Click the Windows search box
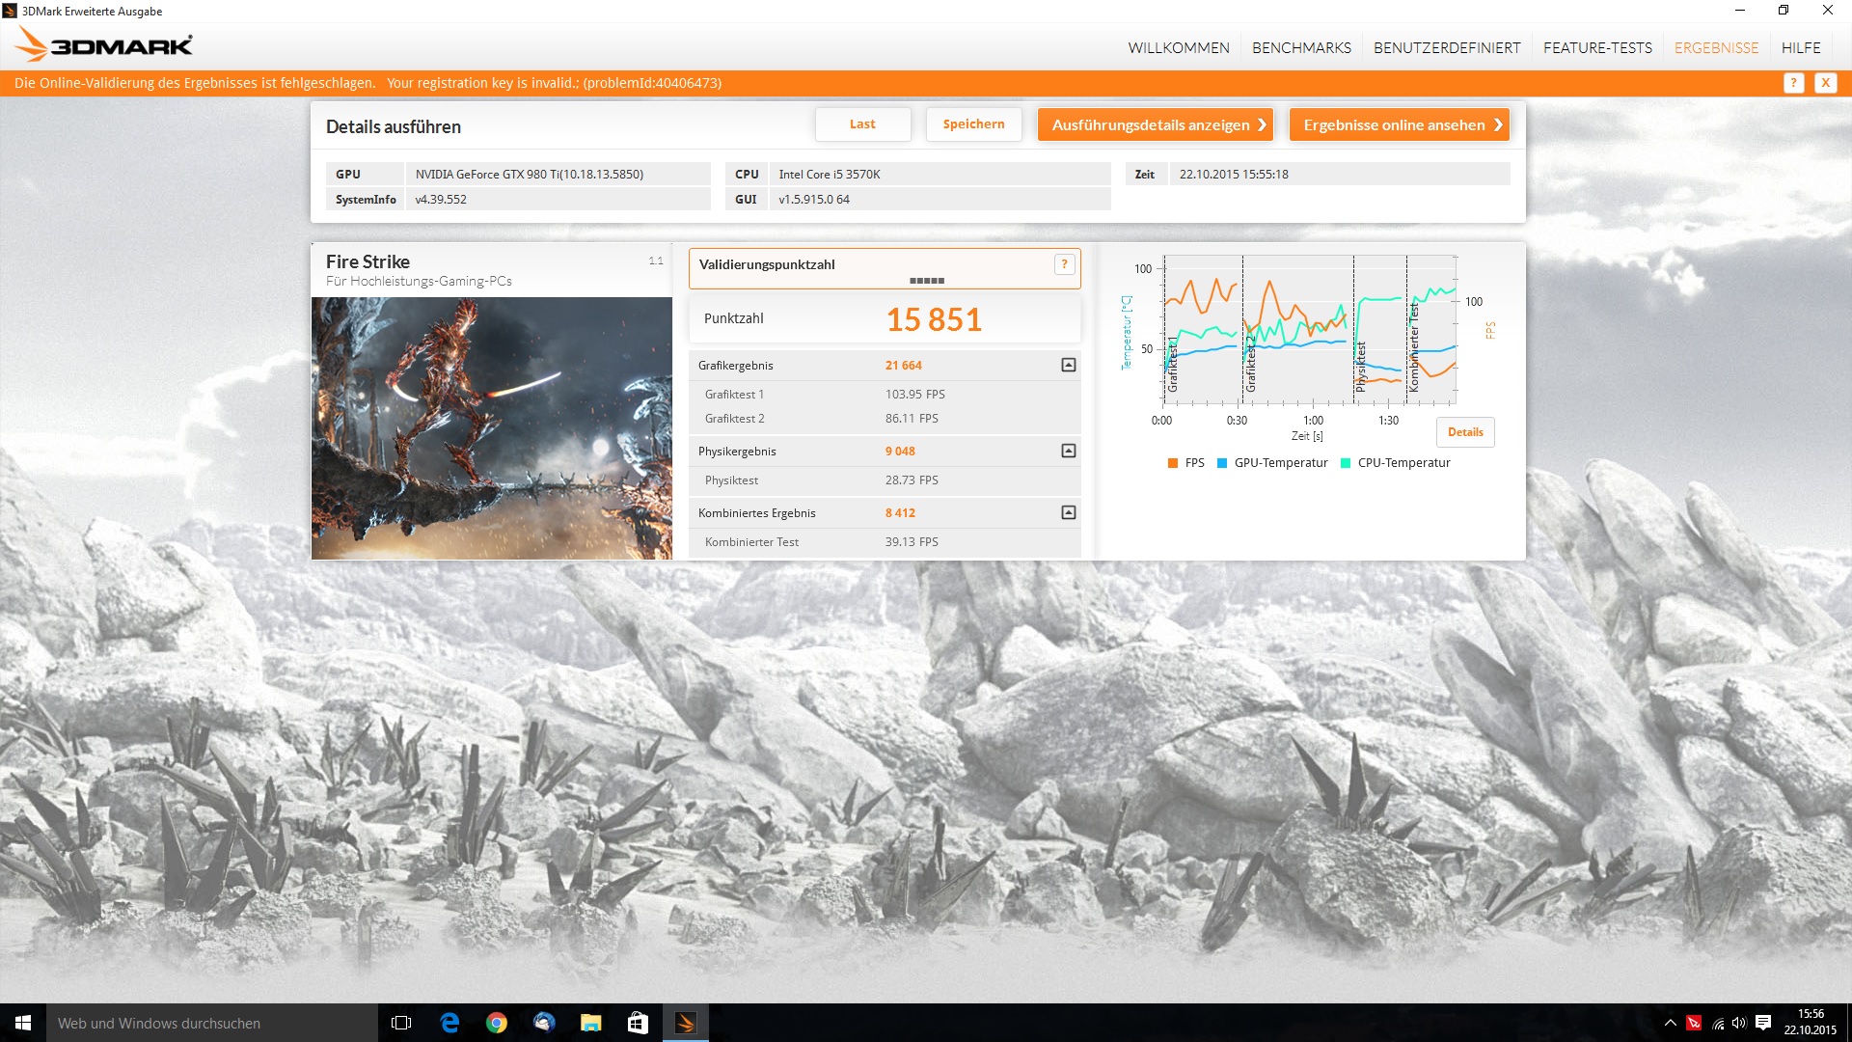 pos(212,1023)
